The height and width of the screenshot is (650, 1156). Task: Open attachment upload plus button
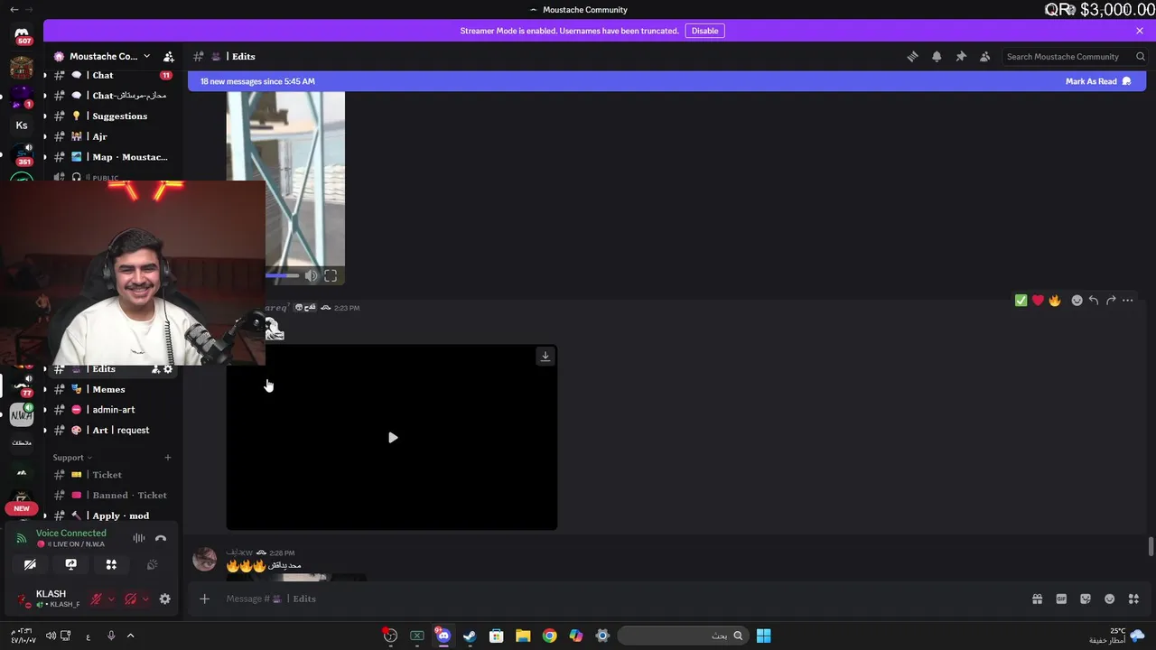(x=204, y=599)
